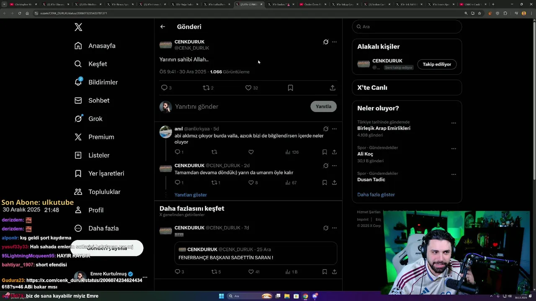Open options for Birleşik Arap Emirlikleri trend

point(454,123)
